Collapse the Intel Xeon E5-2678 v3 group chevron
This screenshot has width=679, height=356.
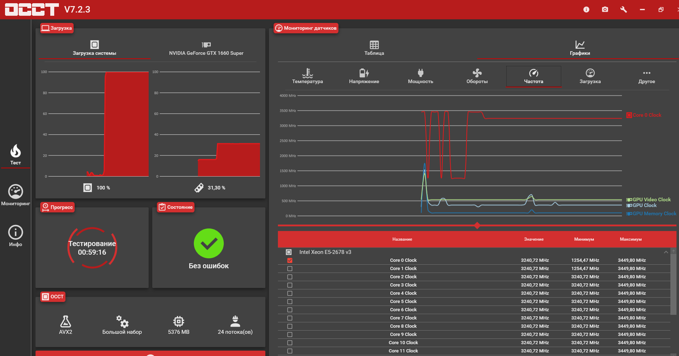pyautogui.click(x=666, y=252)
